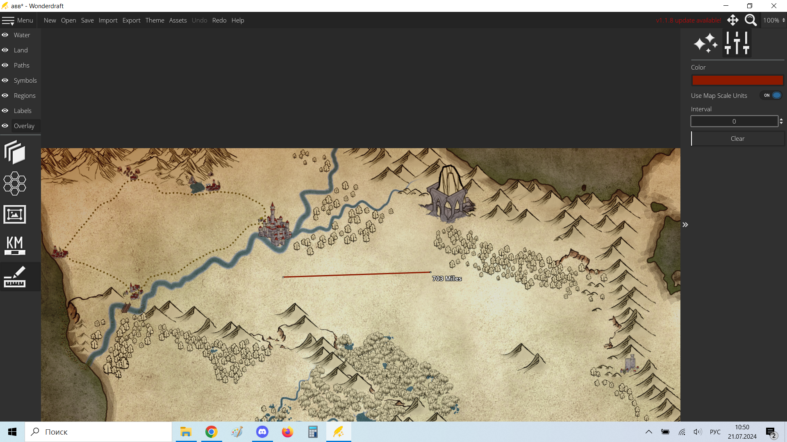Open the Export menu
Viewport: 787px width, 442px height.
tap(131, 20)
